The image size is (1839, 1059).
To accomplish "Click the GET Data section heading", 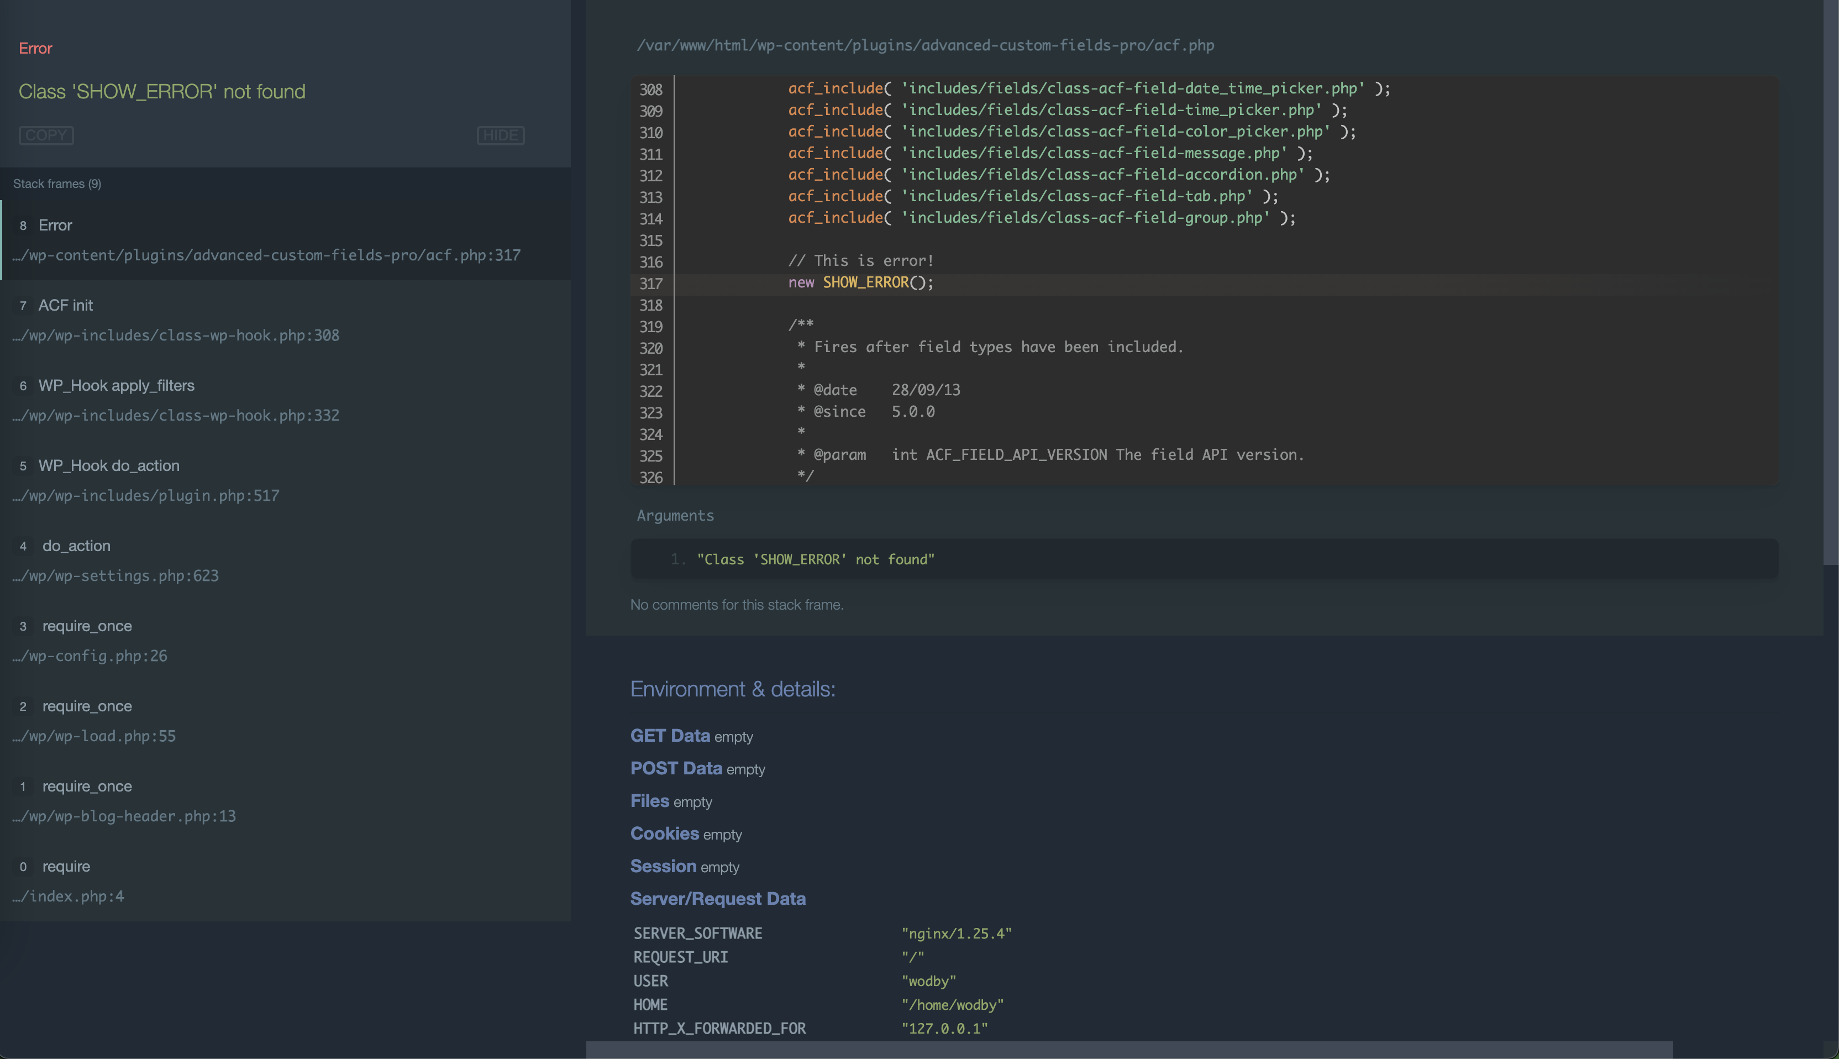I will click(670, 735).
